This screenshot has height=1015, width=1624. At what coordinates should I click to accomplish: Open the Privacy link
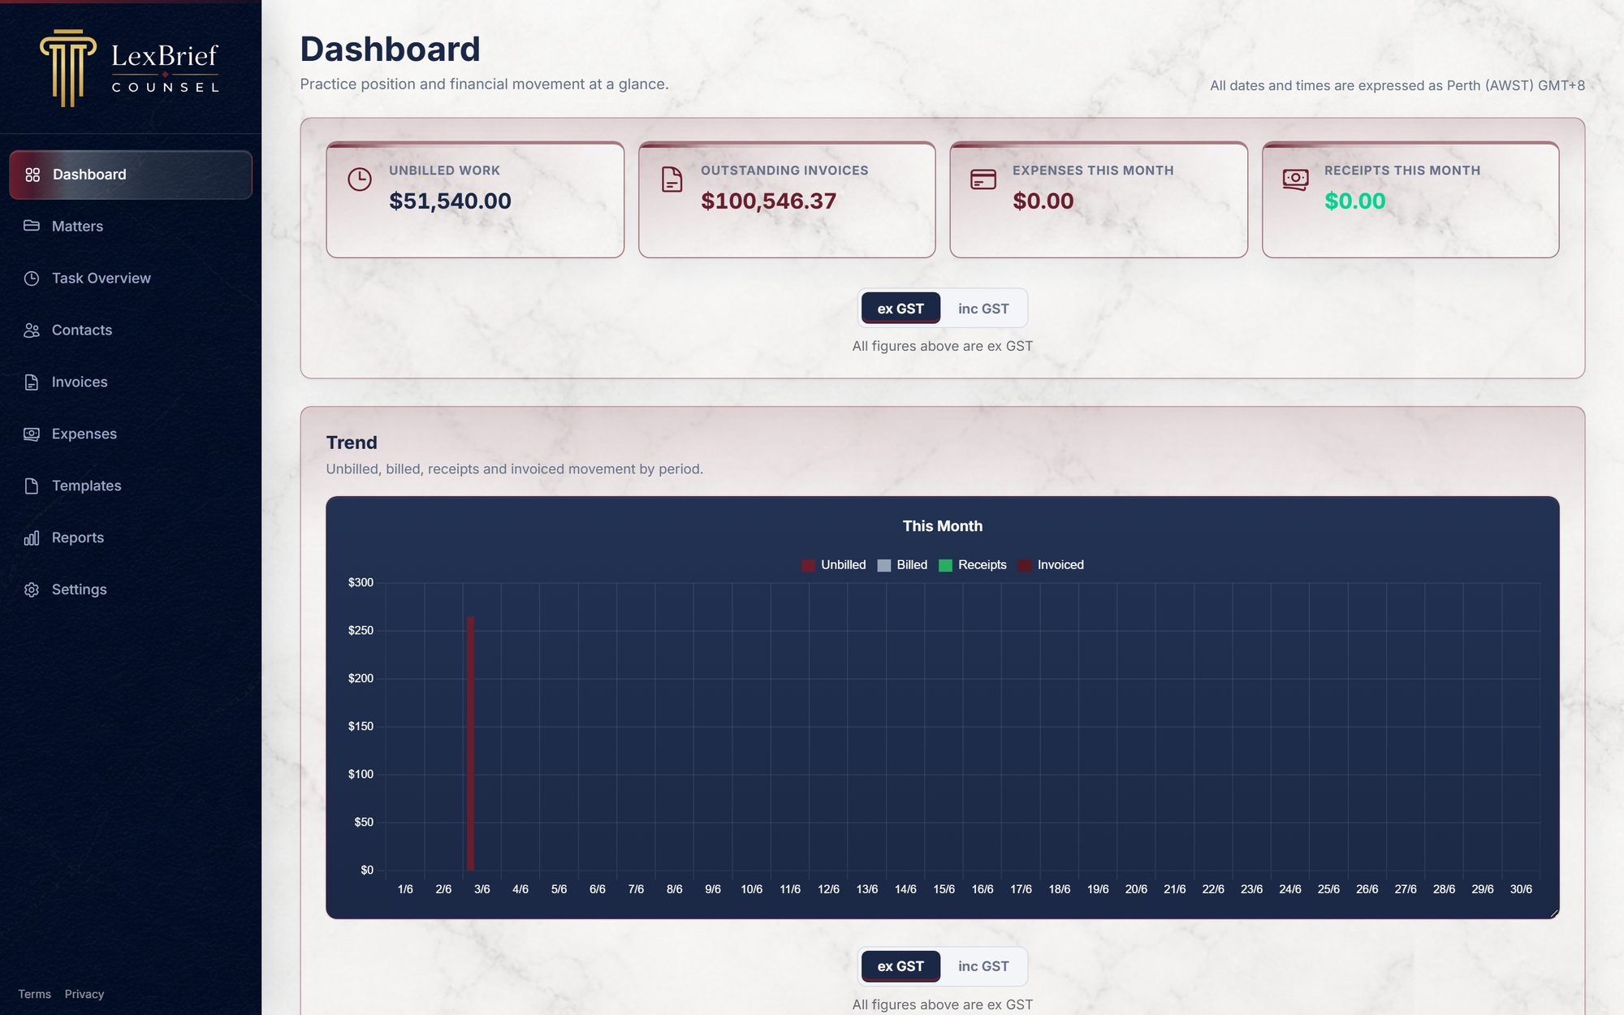point(84,994)
